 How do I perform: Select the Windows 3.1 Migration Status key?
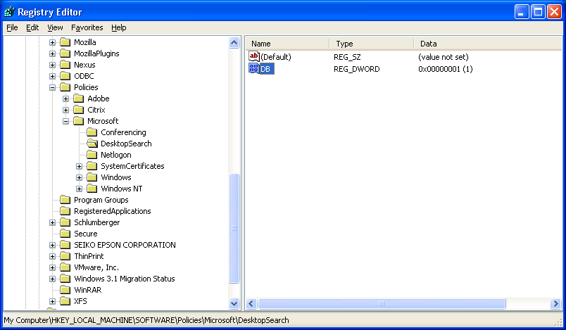pos(124,279)
